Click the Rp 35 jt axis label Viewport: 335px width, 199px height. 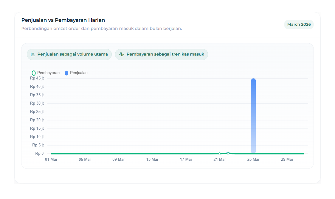37,95
